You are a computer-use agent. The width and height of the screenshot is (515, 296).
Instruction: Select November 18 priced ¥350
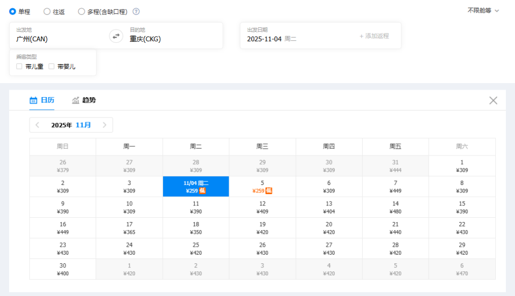coord(196,228)
